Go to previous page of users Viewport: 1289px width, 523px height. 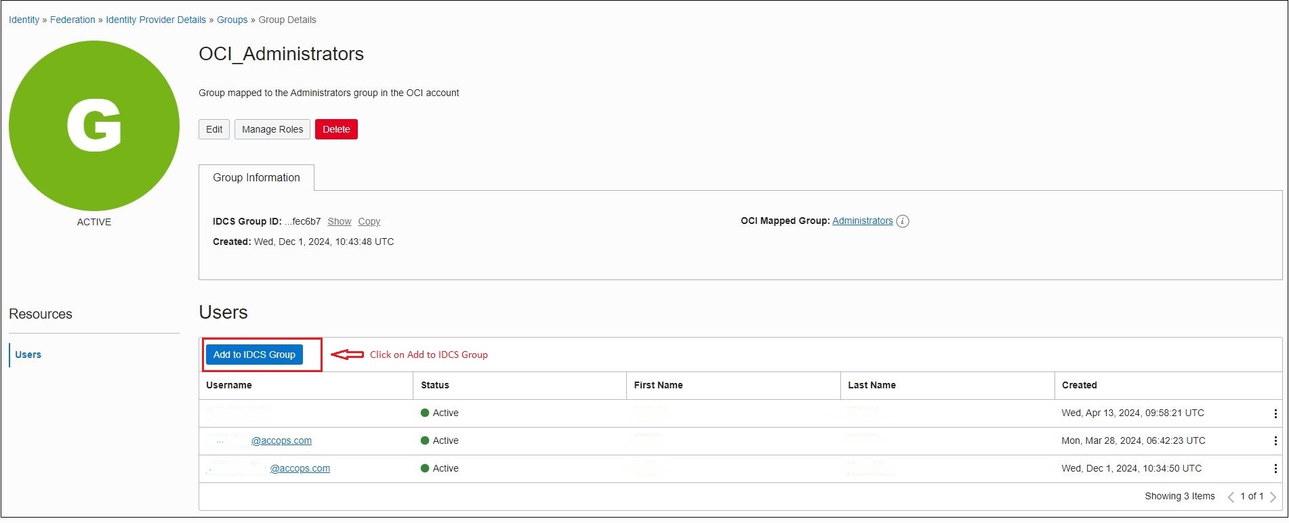coord(1231,497)
